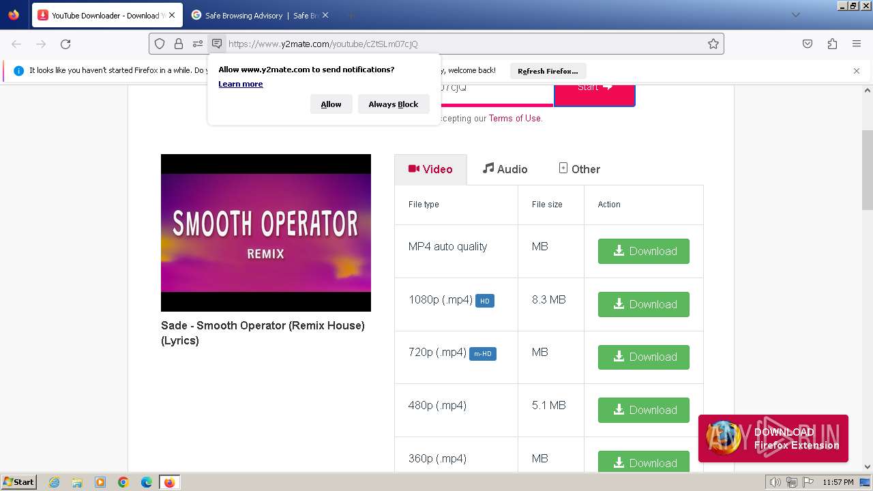Click the Download Firefox Extension banner

773,438
